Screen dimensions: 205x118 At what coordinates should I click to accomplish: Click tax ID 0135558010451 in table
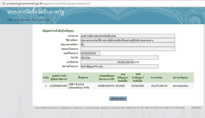coord(58,85)
